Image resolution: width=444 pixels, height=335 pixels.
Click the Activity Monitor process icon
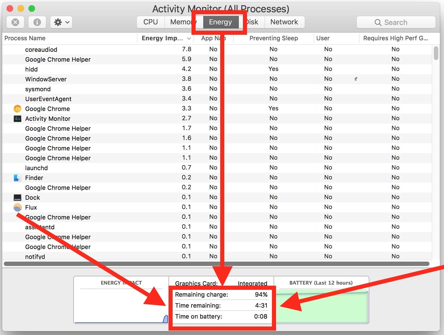click(x=18, y=119)
